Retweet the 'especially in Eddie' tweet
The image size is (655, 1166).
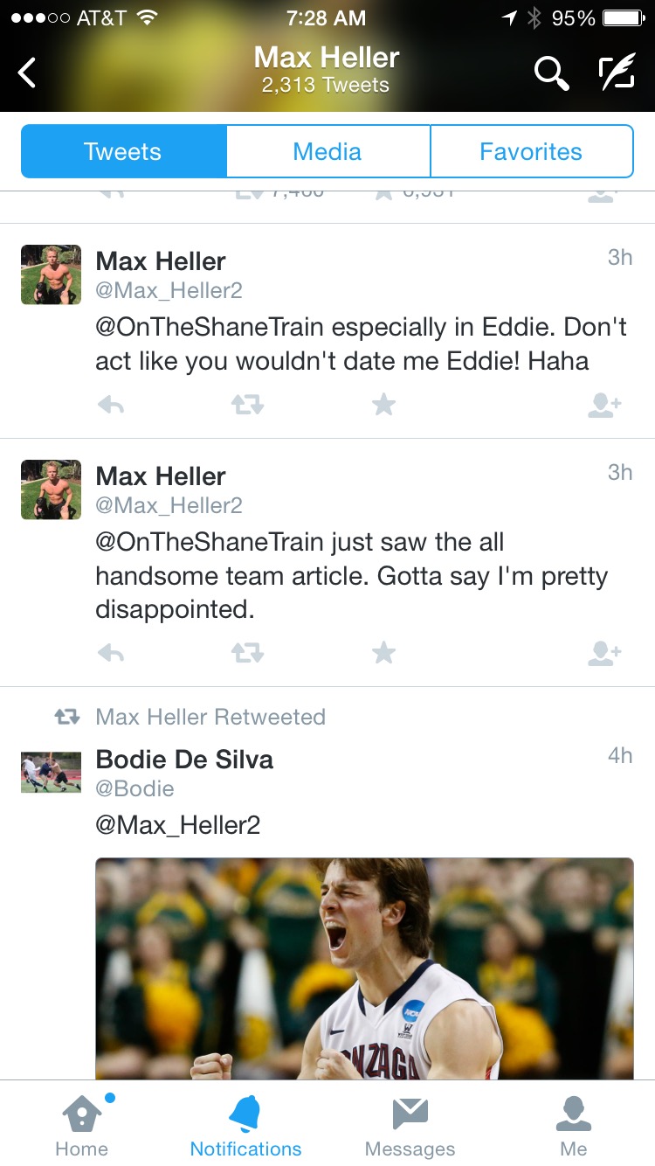[x=247, y=405]
